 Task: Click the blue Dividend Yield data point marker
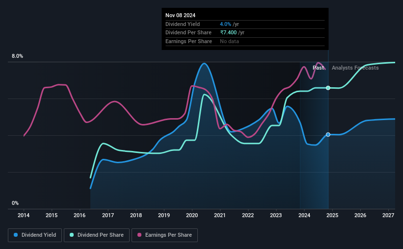click(328, 134)
